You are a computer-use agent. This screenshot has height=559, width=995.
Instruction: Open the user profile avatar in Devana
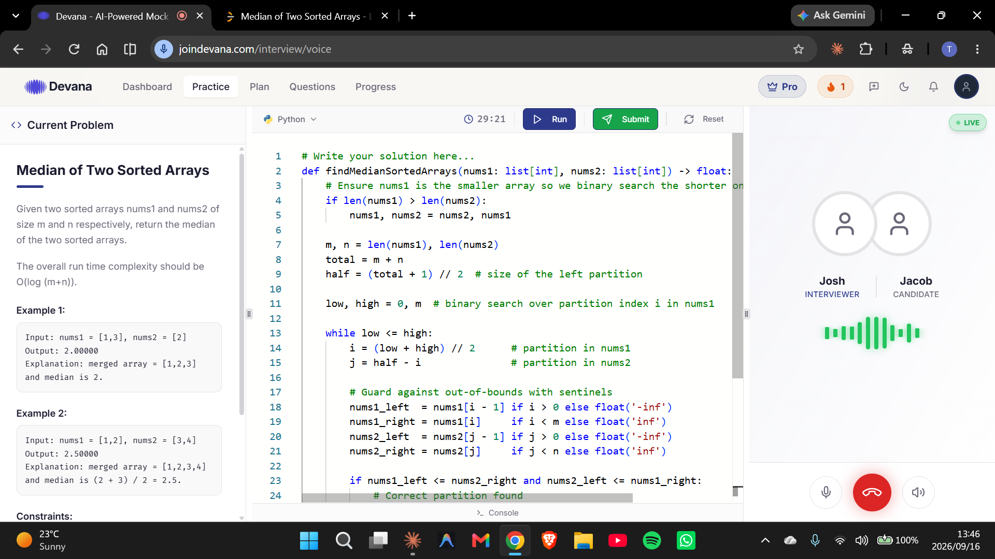(x=966, y=86)
